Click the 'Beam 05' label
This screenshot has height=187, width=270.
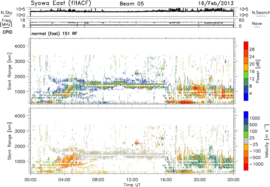pyautogui.click(x=132, y=4)
